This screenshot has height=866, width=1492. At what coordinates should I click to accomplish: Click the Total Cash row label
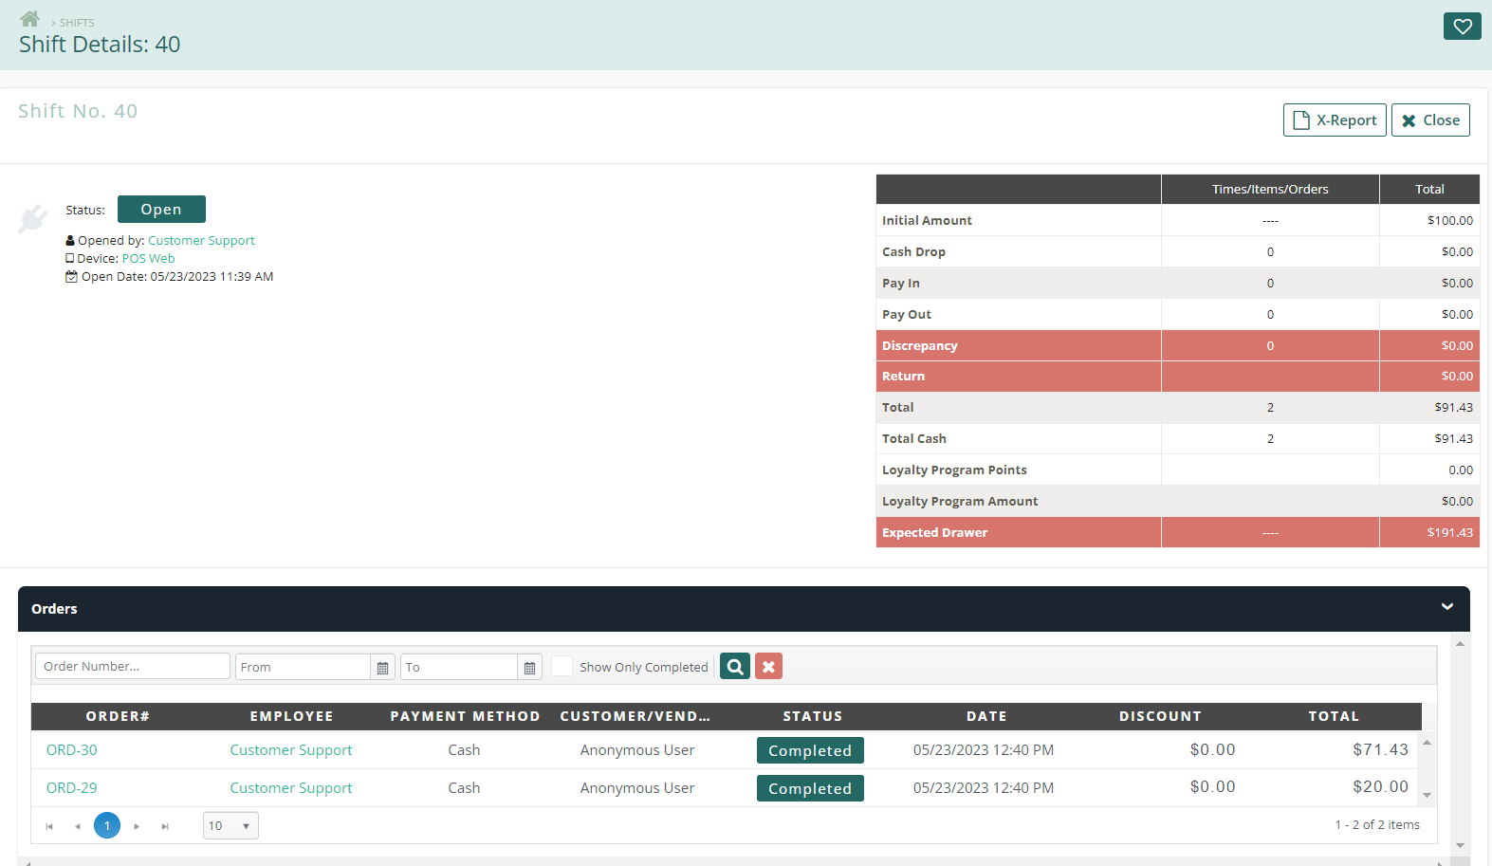point(913,438)
